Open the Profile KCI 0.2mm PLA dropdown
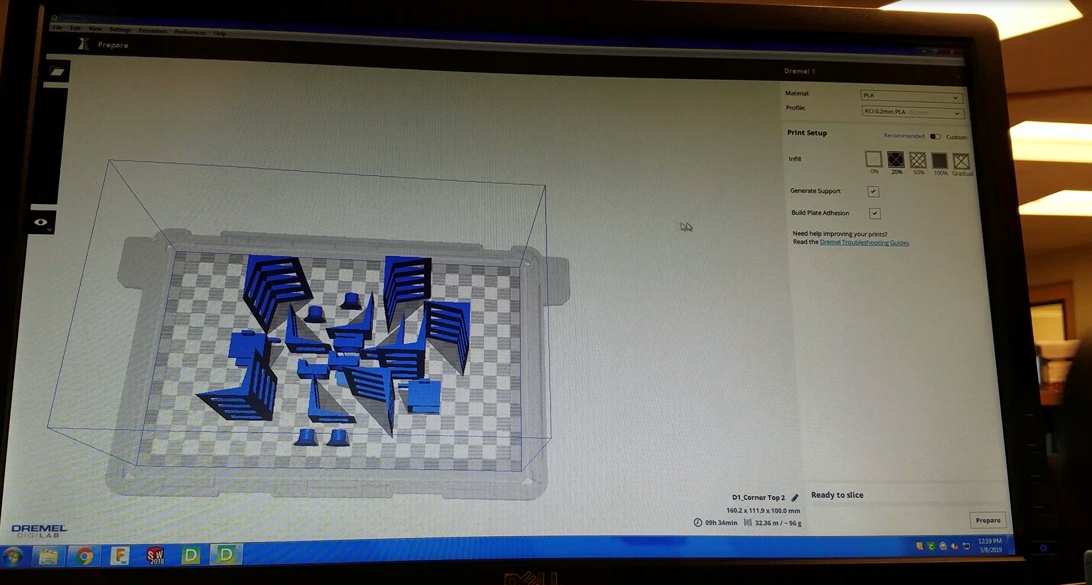Image resolution: width=1092 pixels, height=585 pixels. 912,112
